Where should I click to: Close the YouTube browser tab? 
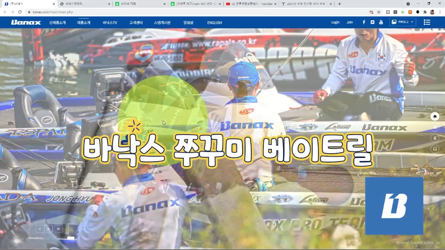click(275, 4)
